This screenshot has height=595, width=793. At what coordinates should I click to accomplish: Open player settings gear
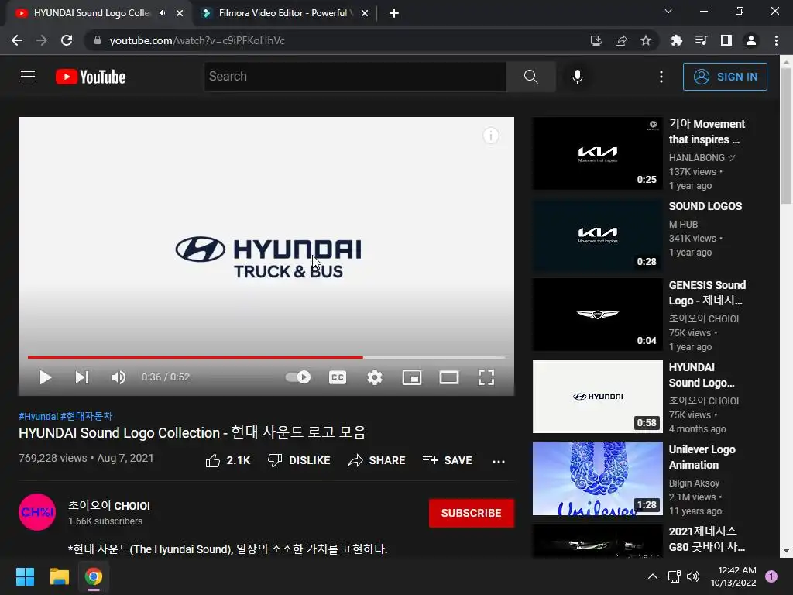[375, 377]
